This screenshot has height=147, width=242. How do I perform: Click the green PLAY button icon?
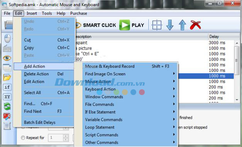pyautogui.click(x=124, y=25)
